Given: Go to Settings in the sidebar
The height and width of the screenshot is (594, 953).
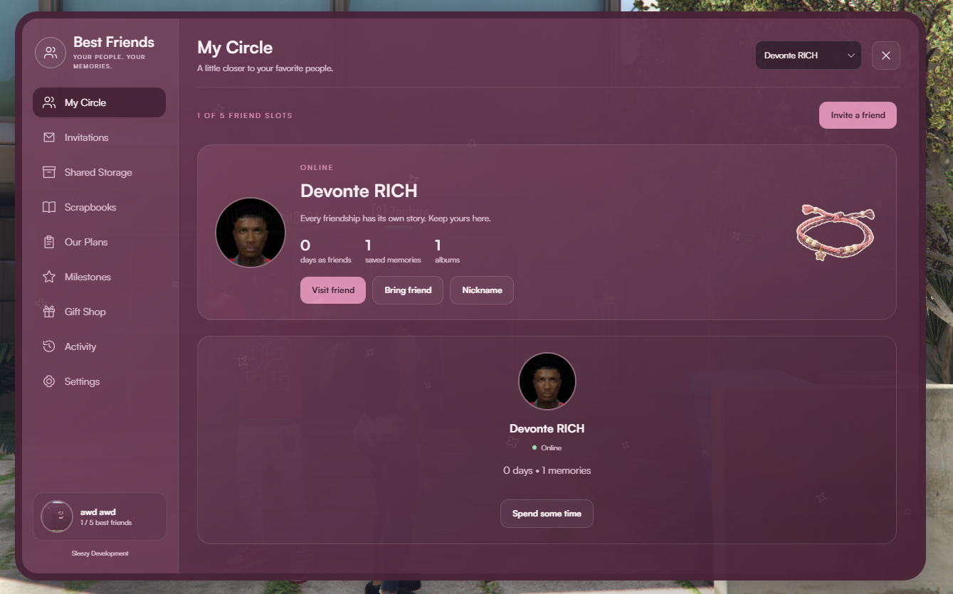Looking at the screenshot, I should (x=99, y=381).
